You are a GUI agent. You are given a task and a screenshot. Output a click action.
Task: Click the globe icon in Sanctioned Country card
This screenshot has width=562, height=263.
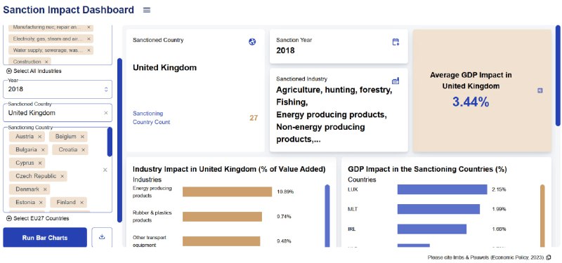pos(252,42)
